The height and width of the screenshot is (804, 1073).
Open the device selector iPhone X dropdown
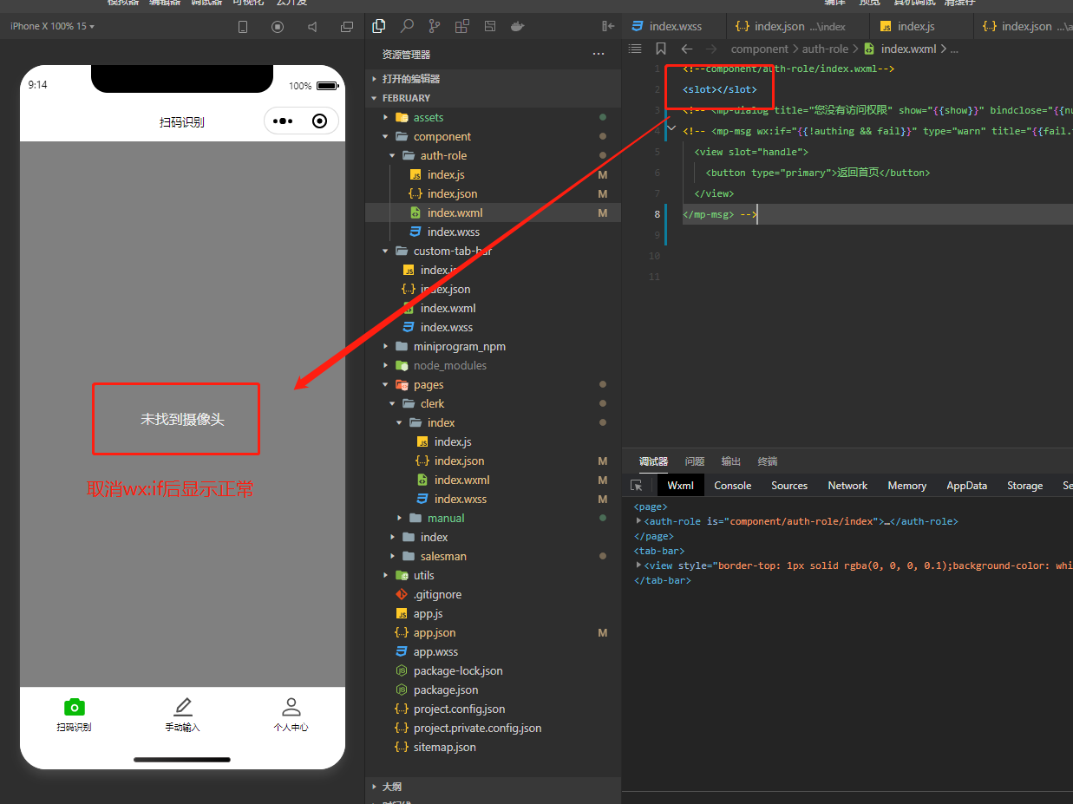coord(53,26)
